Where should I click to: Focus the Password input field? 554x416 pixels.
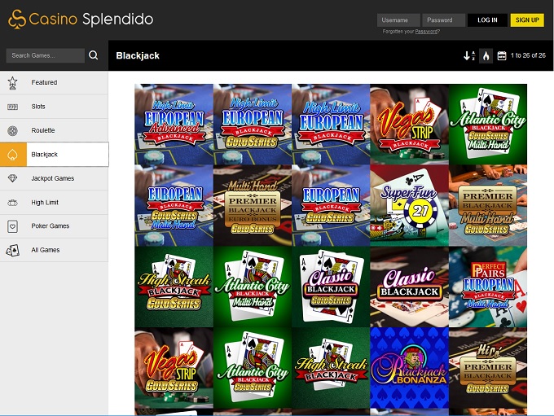pos(444,20)
